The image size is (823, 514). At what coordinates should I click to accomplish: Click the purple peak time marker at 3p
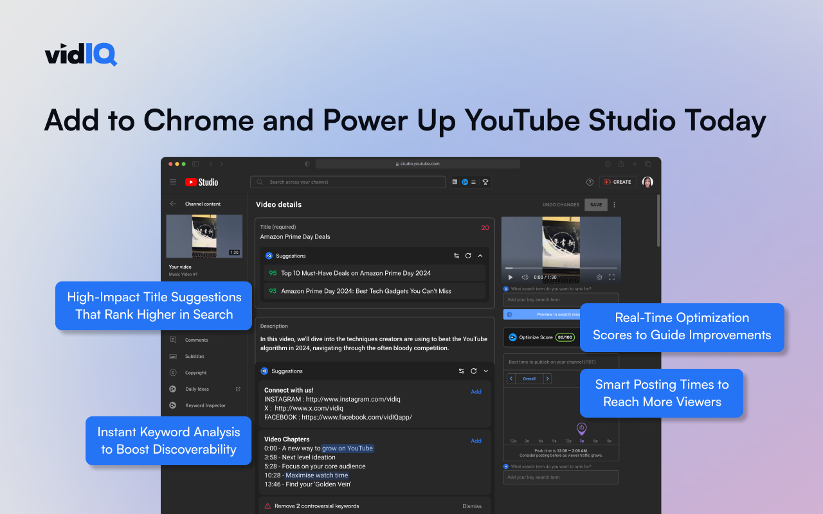582,428
